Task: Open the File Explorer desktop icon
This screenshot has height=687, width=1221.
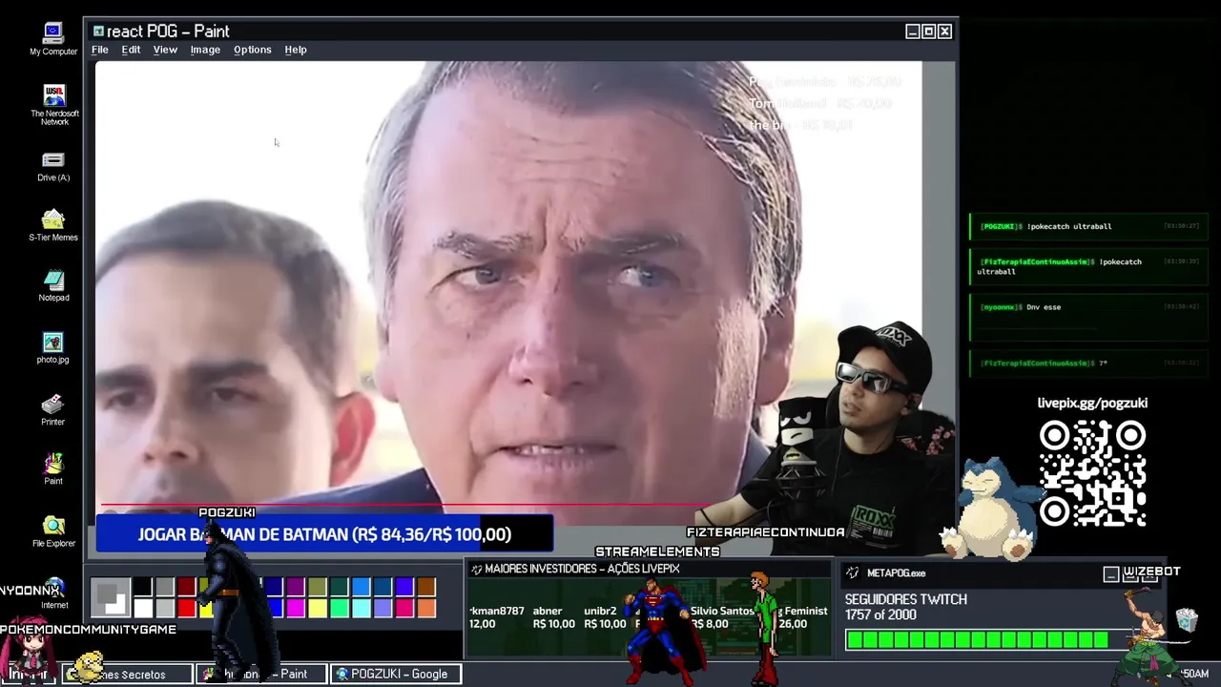Action: click(53, 531)
